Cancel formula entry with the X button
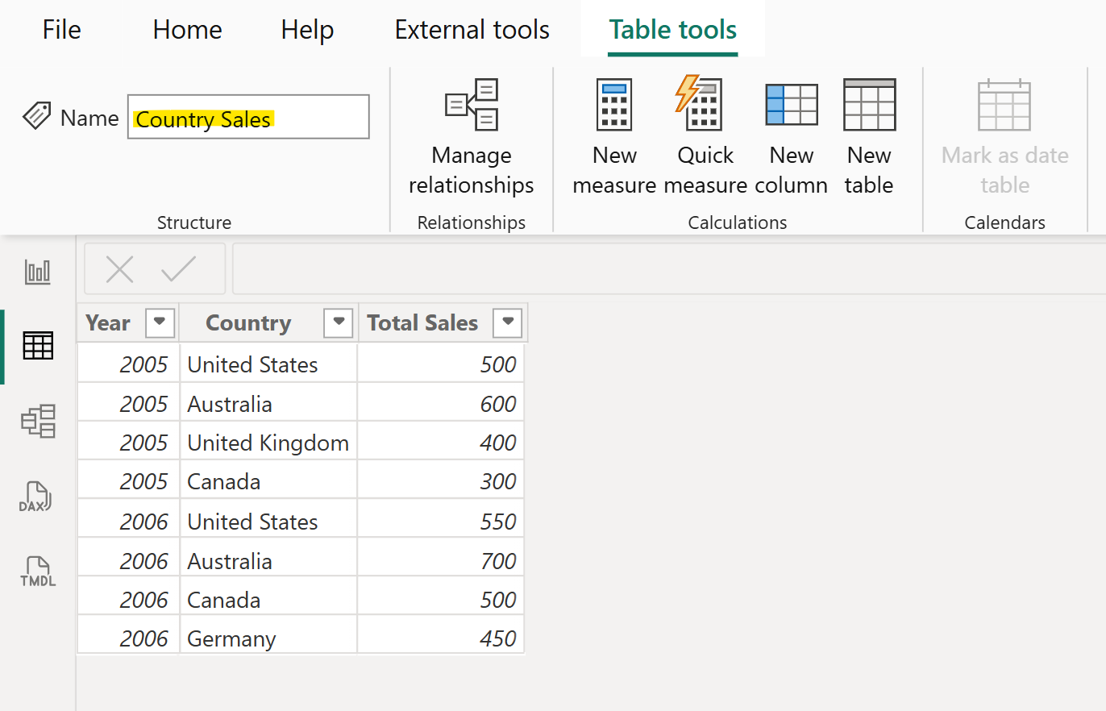Screen dimensions: 1106x711 [119, 270]
